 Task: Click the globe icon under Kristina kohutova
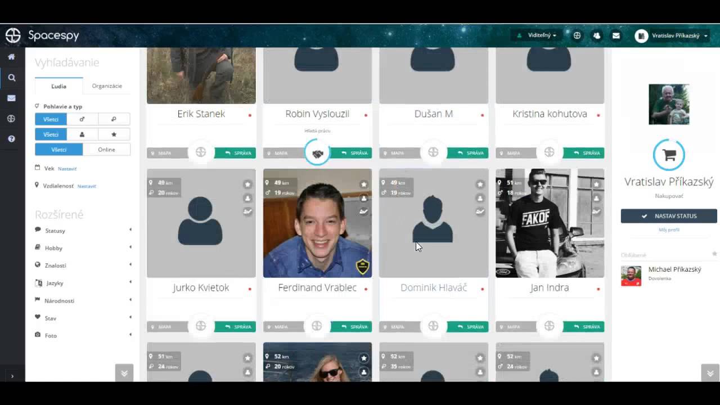coord(550,152)
